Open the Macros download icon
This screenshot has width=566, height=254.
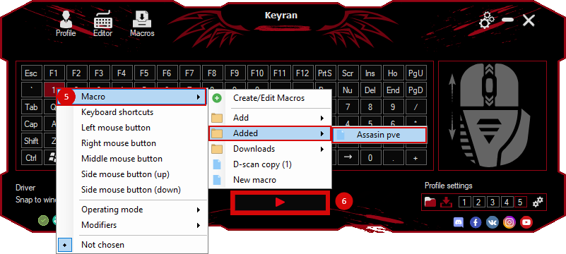click(x=142, y=20)
